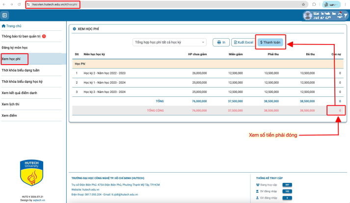The height and width of the screenshot is (203, 350).
Task: Click the Phải thu column header
Action: click(273, 54)
